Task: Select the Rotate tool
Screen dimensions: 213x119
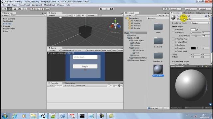Action: point(15,9)
